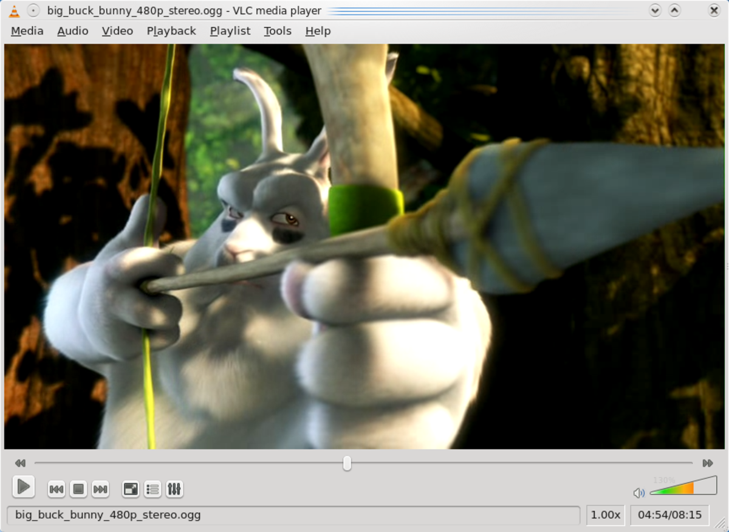Open the Help menu
Image resolution: width=729 pixels, height=532 pixels.
click(x=318, y=31)
